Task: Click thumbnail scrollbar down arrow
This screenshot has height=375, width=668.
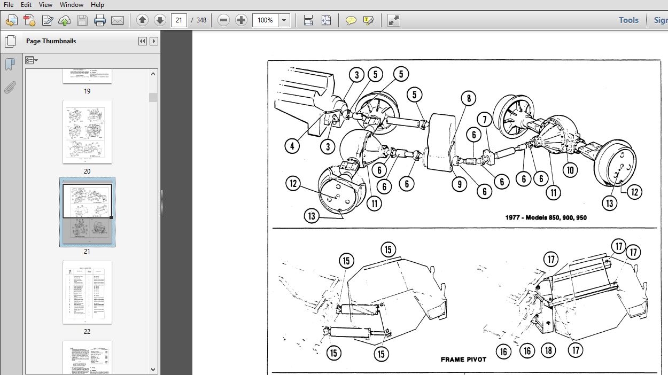Action: 153,369
